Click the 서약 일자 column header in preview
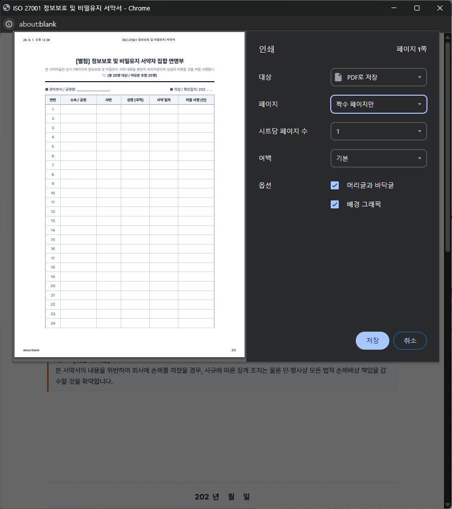This screenshot has height=509, width=452. [164, 100]
